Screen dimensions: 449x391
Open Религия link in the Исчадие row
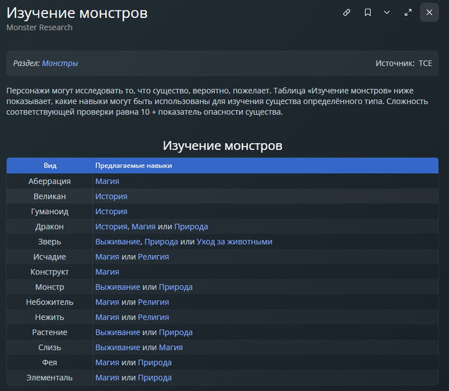pyautogui.click(x=153, y=257)
